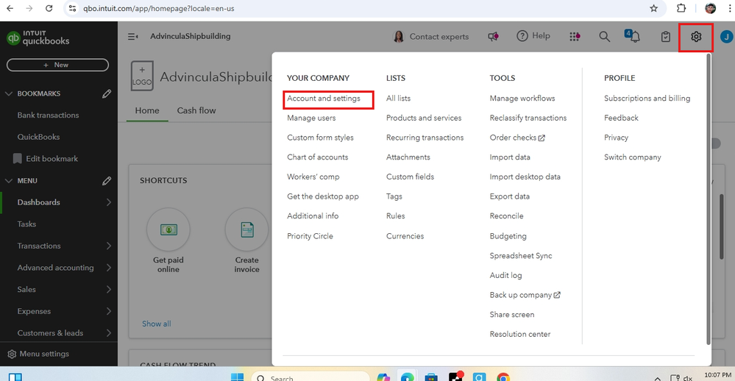
Task: Click the Help question mark icon
Action: (522, 36)
